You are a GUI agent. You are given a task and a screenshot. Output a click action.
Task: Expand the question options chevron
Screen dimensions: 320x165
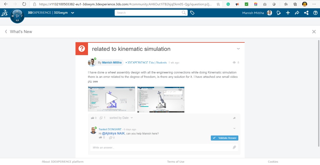coord(238,49)
